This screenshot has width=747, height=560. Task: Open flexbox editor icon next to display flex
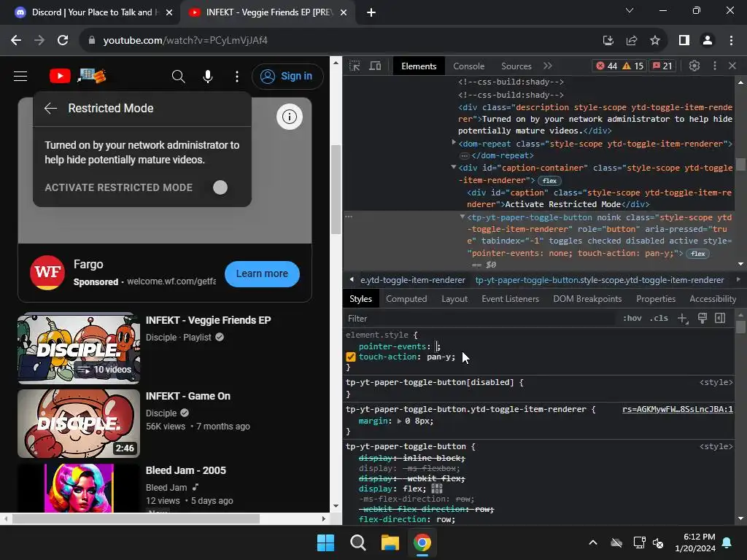(x=437, y=489)
